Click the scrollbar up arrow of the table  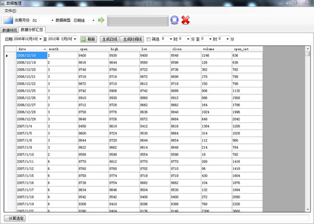pos(308,48)
